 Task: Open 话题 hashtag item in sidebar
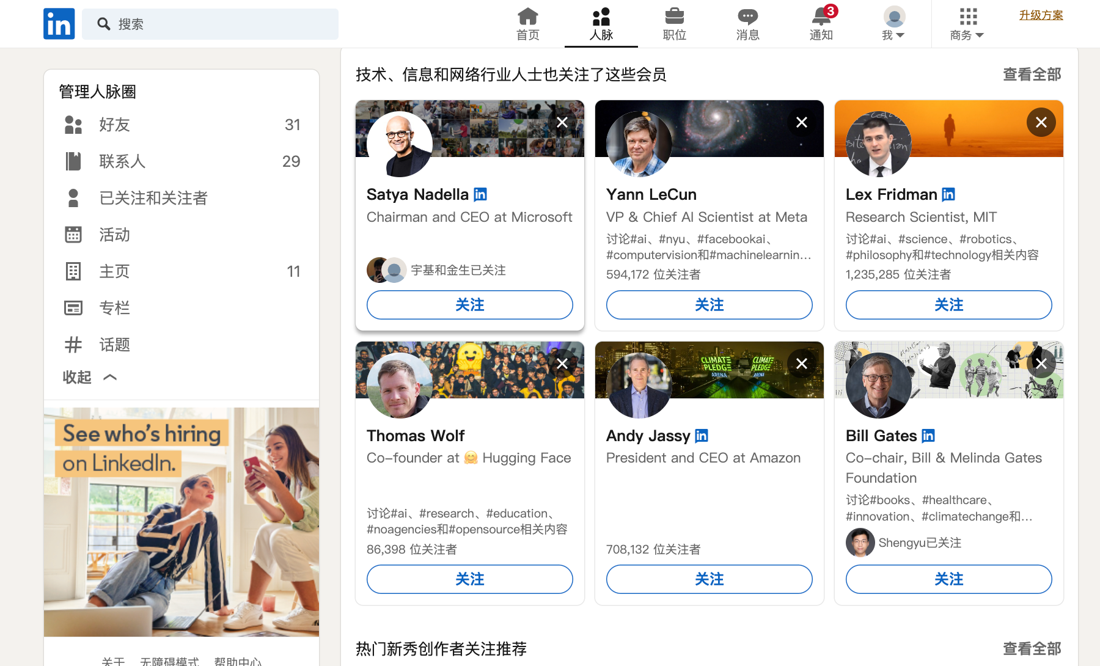coord(182,345)
